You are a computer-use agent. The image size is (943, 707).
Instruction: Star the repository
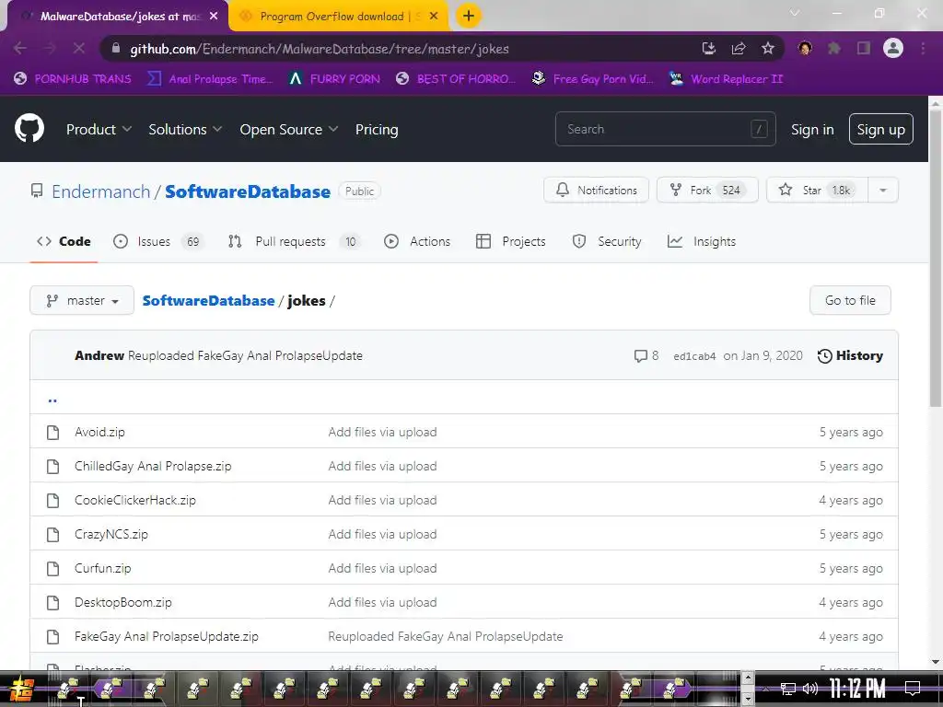point(818,190)
